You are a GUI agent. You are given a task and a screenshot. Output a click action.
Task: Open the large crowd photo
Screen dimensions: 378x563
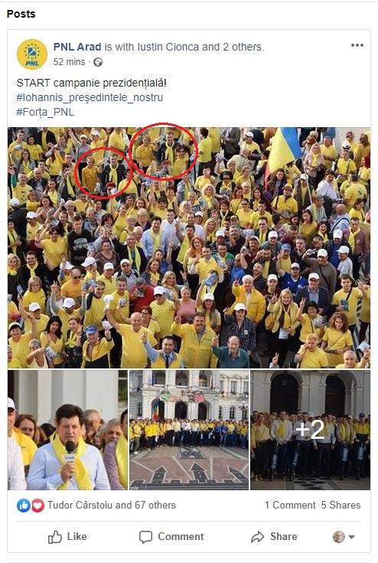click(x=189, y=247)
